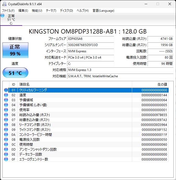Click raw value 0000000D0D3964
This screenshot has height=180, width=176.
154,125
